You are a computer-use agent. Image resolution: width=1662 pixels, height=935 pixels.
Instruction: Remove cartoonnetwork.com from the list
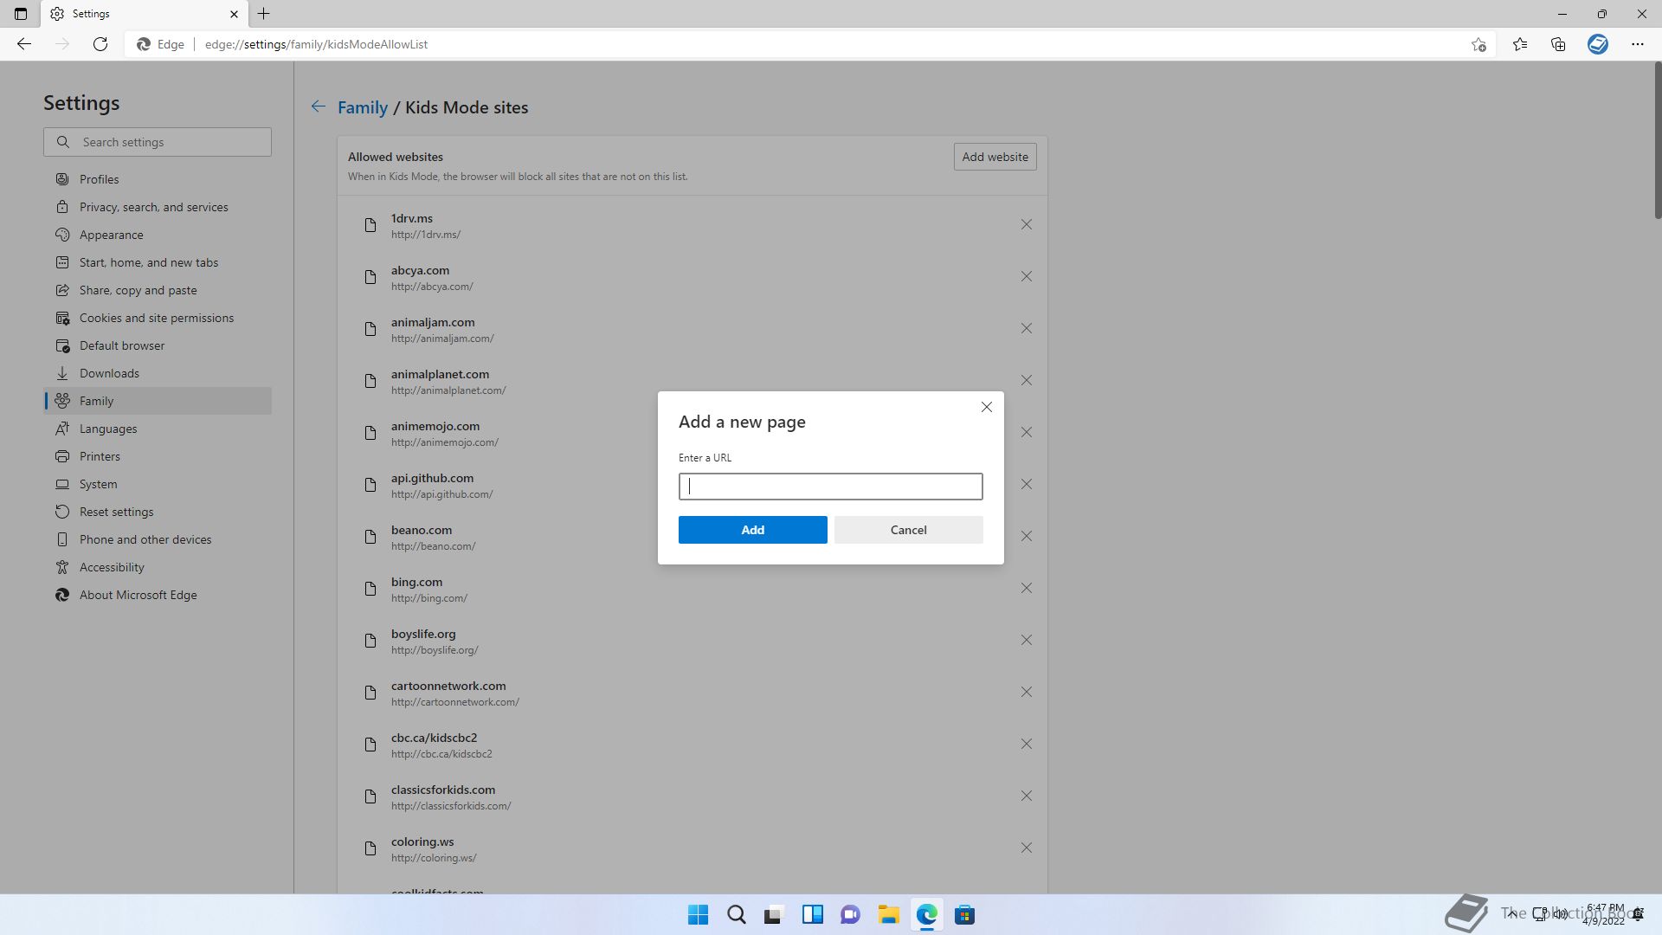tap(1026, 693)
